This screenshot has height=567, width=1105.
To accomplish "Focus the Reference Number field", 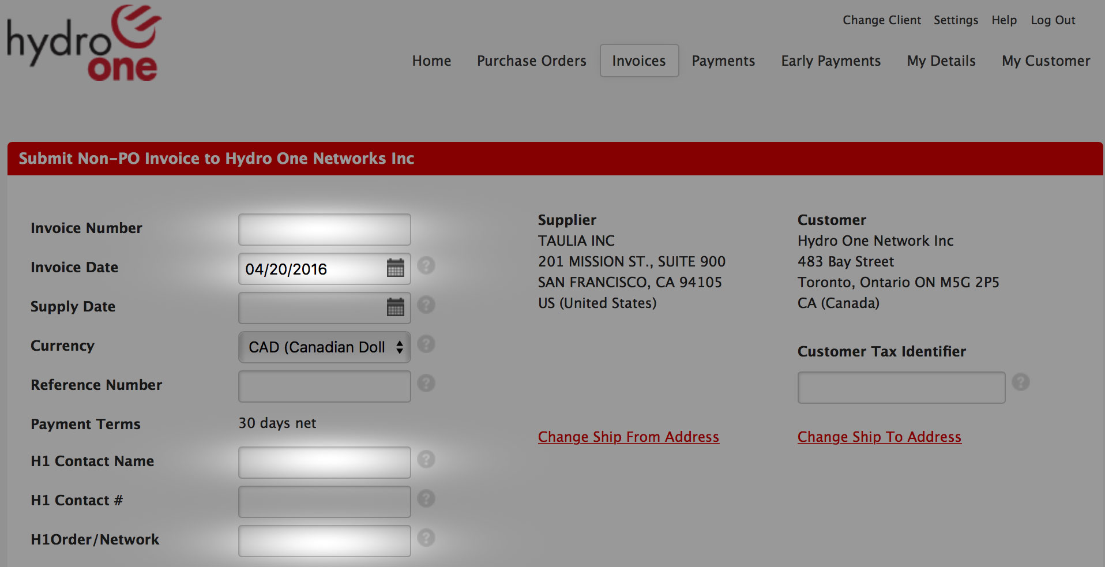I will pos(325,386).
